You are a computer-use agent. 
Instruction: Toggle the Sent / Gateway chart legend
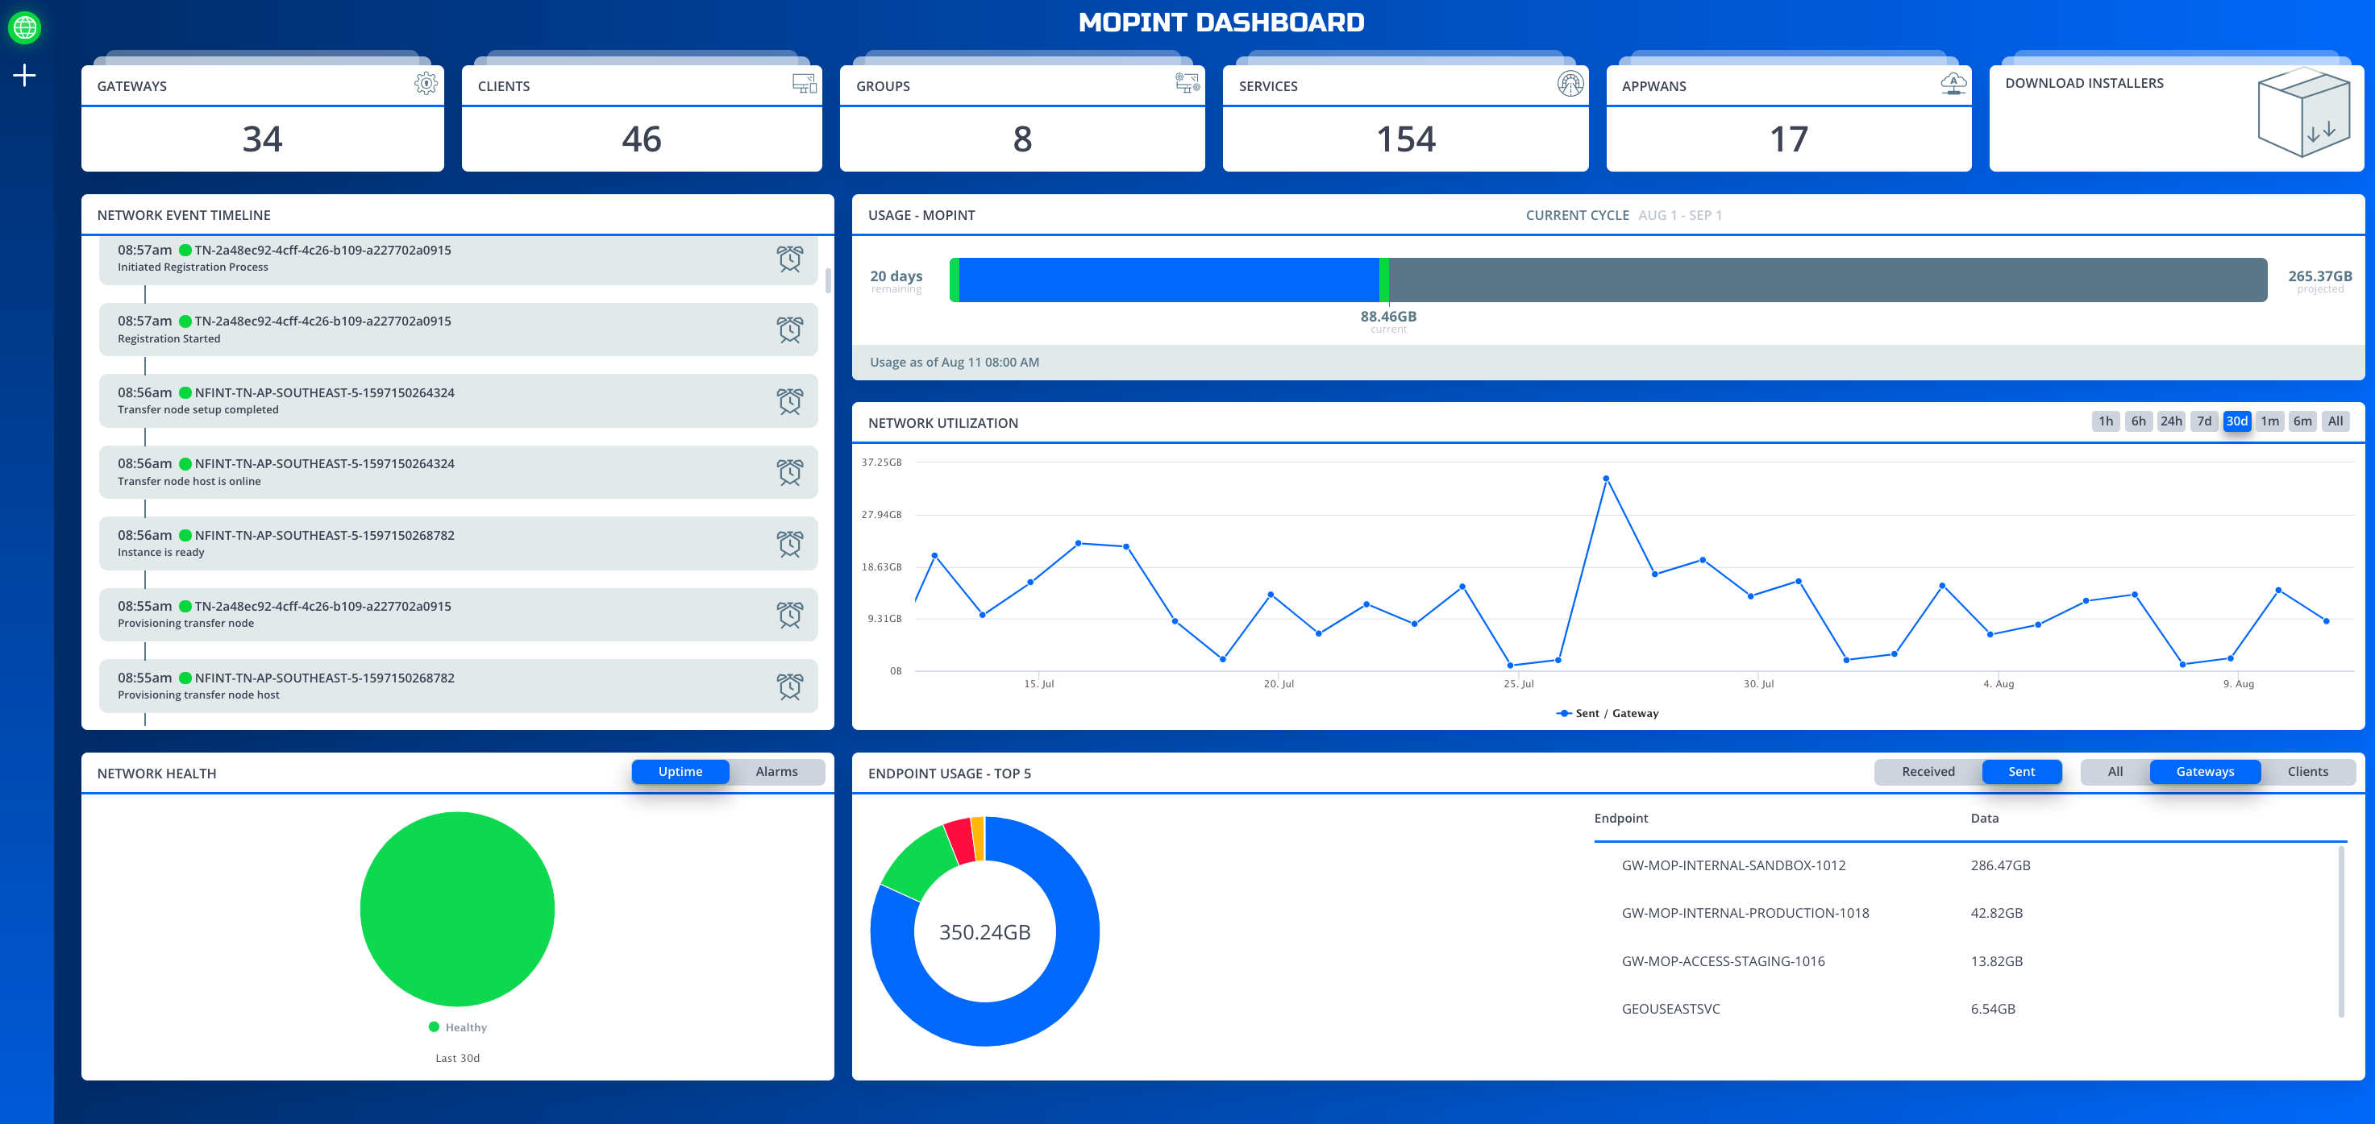click(x=1608, y=712)
